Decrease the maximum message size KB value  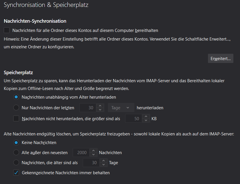(146, 120)
